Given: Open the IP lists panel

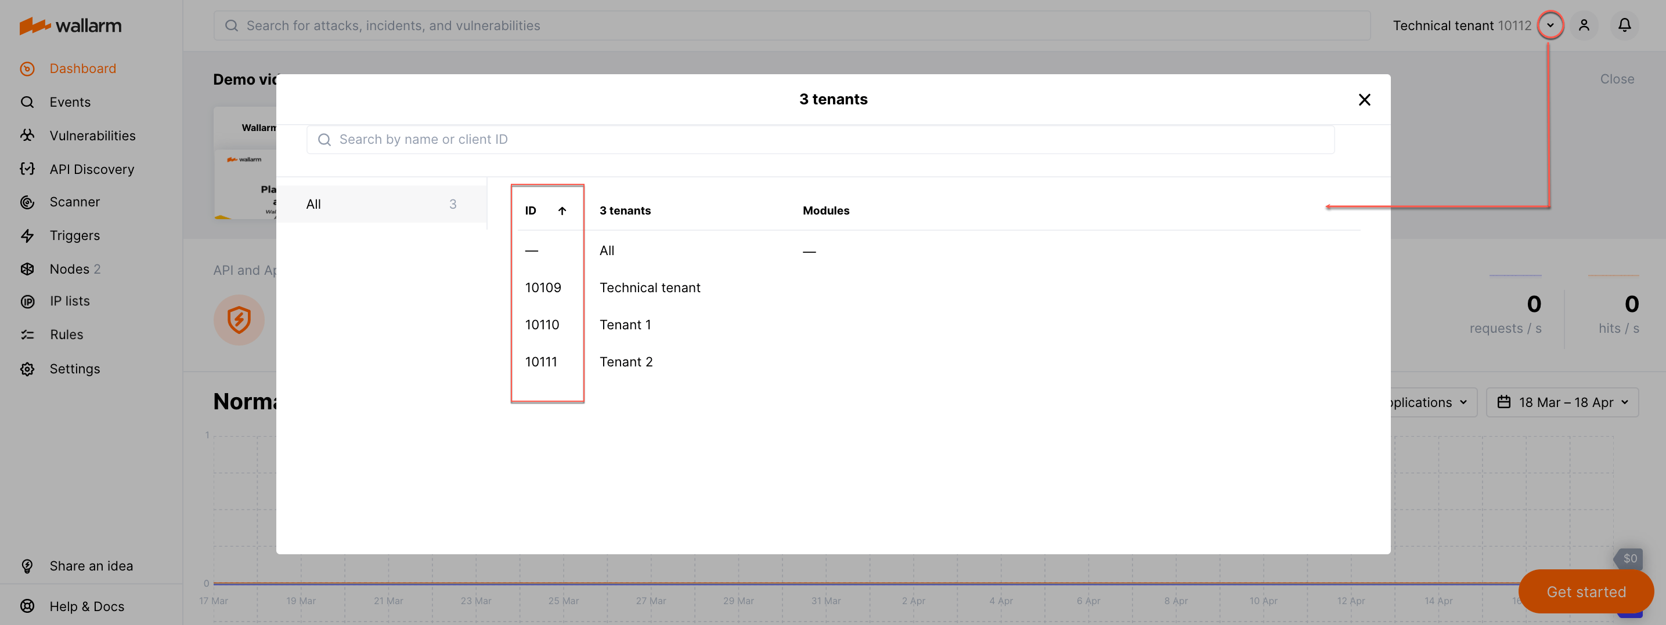Looking at the screenshot, I should click(x=69, y=300).
